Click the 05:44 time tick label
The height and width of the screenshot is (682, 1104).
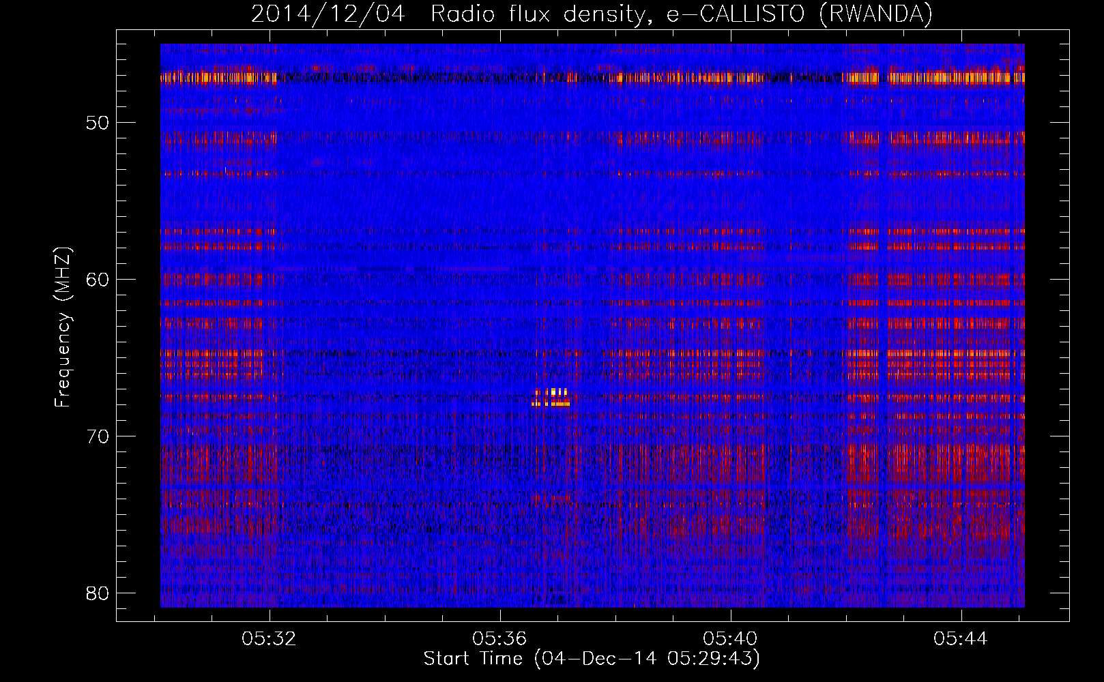point(961,638)
